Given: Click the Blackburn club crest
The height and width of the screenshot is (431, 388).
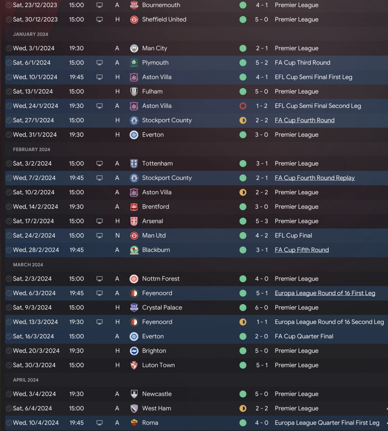Looking at the screenshot, I should (x=134, y=250).
